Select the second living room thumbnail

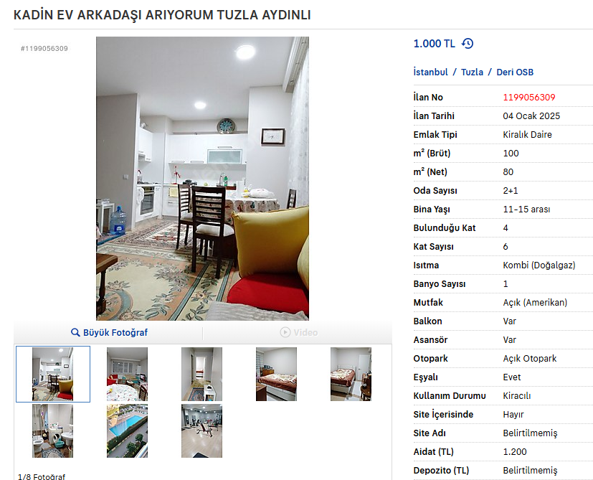coord(127,374)
